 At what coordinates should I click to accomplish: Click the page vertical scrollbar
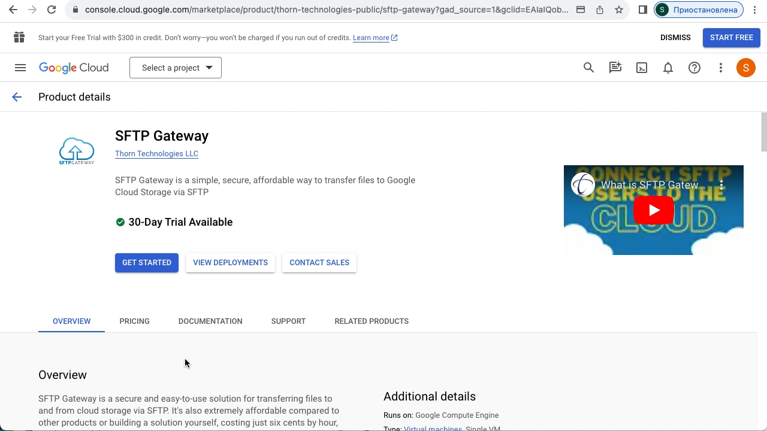(763, 132)
